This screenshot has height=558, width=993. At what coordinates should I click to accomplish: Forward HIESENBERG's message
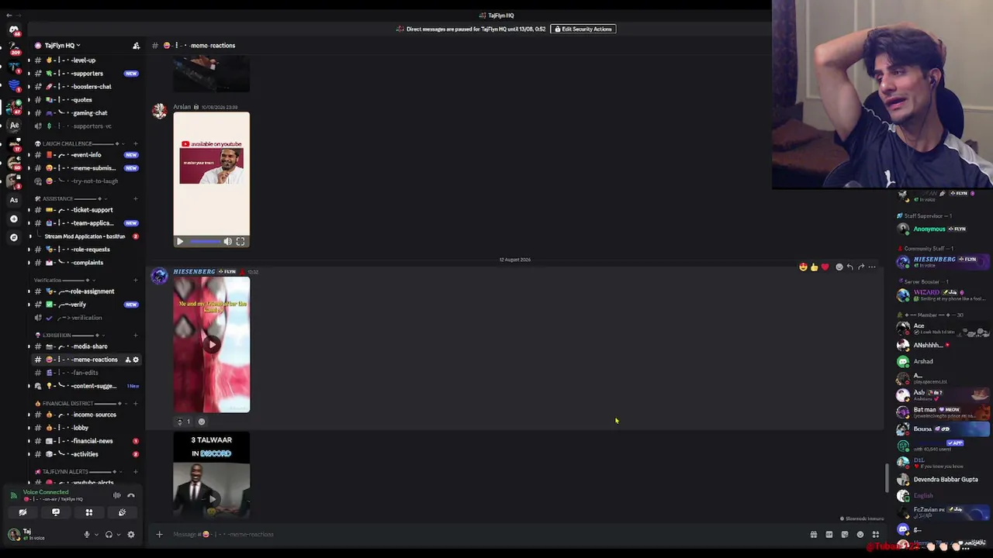point(861,267)
